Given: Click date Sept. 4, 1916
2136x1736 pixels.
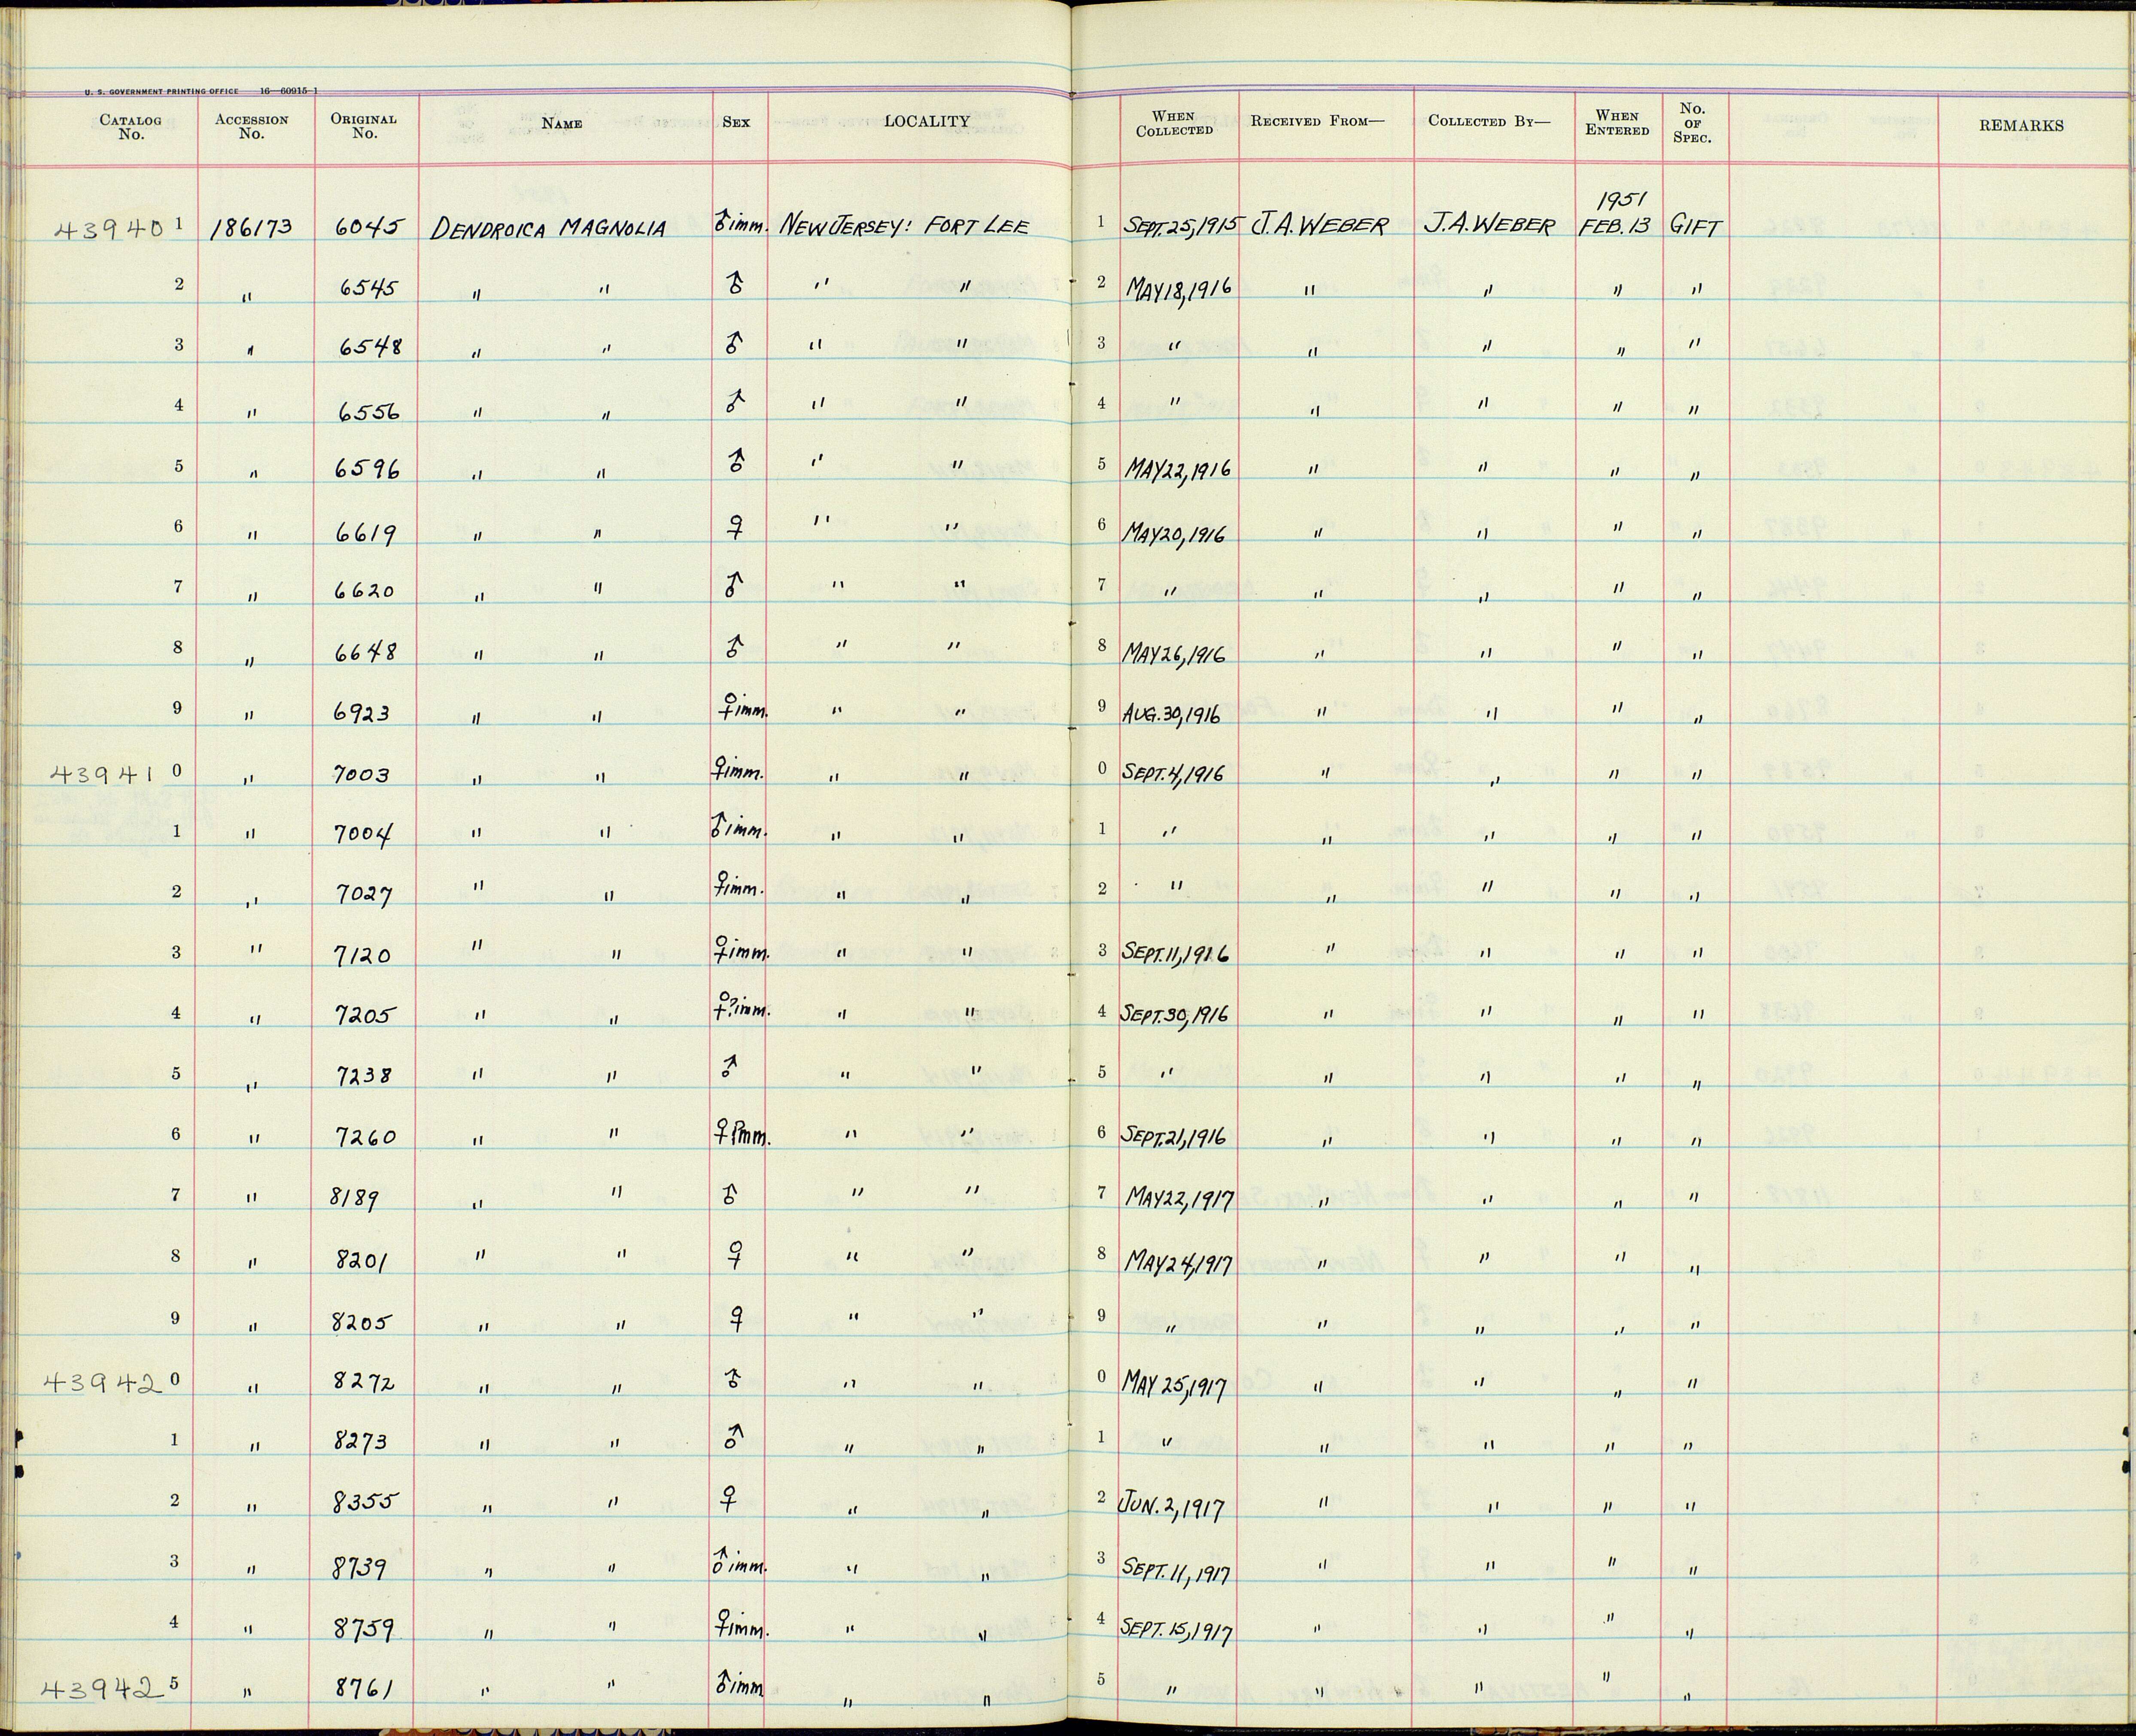Looking at the screenshot, I should 1173,773.
